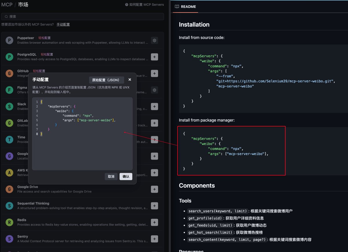Click 轻松配置 tag next to Puppeteer
The height and width of the screenshot is (252, 348).
click(x=45, y=38)
